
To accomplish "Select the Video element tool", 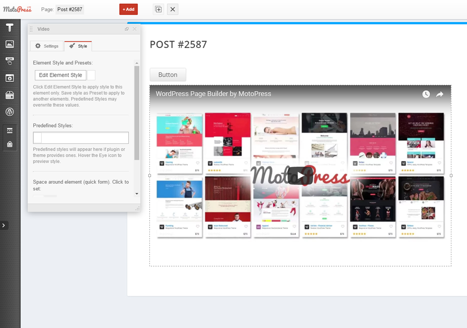I will pyautogui.click(x=10, y=78).
